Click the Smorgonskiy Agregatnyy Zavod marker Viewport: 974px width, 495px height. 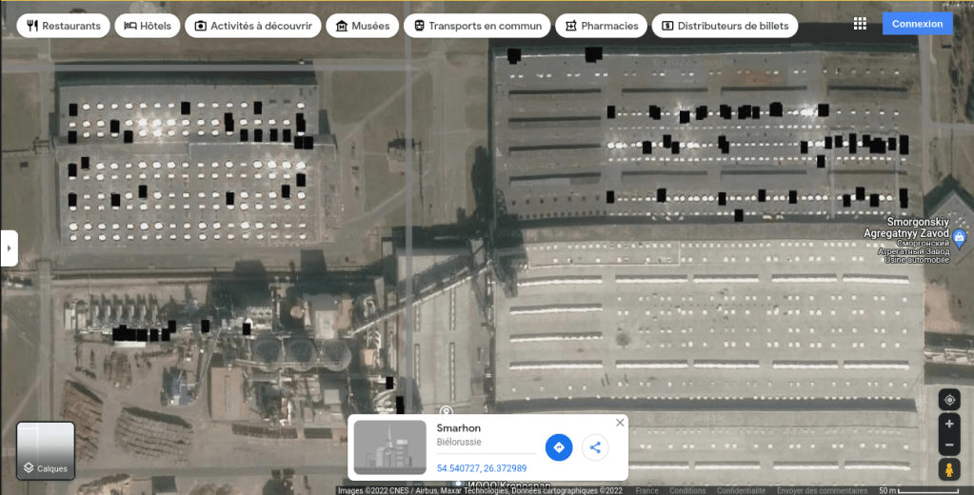pyautogui.click(x=959, y=236)
